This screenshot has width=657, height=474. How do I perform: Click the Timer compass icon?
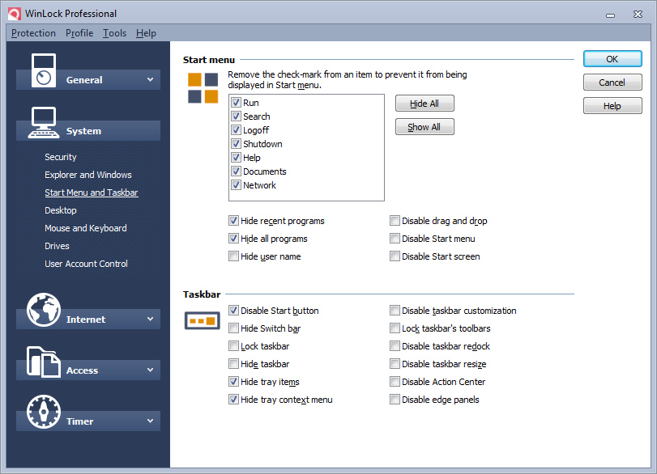(43, 412)
